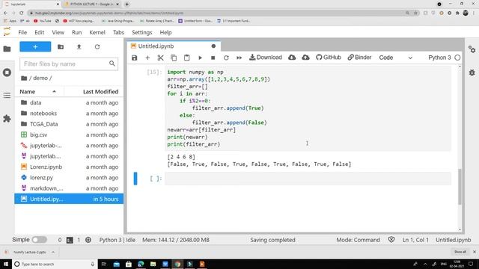The height and width of the screenshot is (269, 479).
Task: Open the View menu
Action: point(58,32)
